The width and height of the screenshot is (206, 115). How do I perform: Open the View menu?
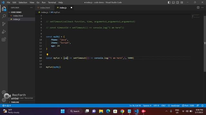click(32, 2)
